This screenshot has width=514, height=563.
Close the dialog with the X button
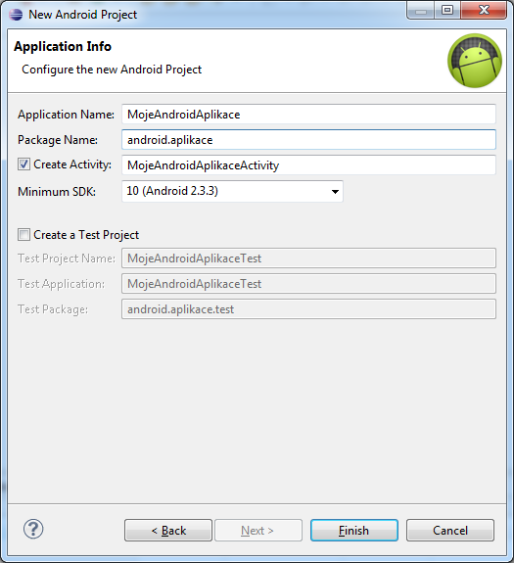[484, 11]
